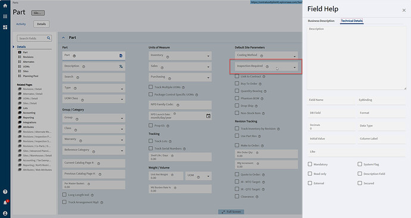The image size is (411, 218).
Task: Check the Mandatory box in Field Help
Action: point(310,164)
